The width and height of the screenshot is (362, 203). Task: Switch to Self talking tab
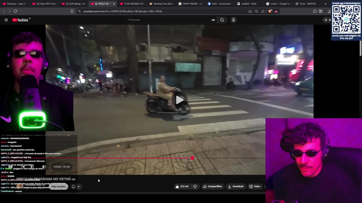[74, 4]
